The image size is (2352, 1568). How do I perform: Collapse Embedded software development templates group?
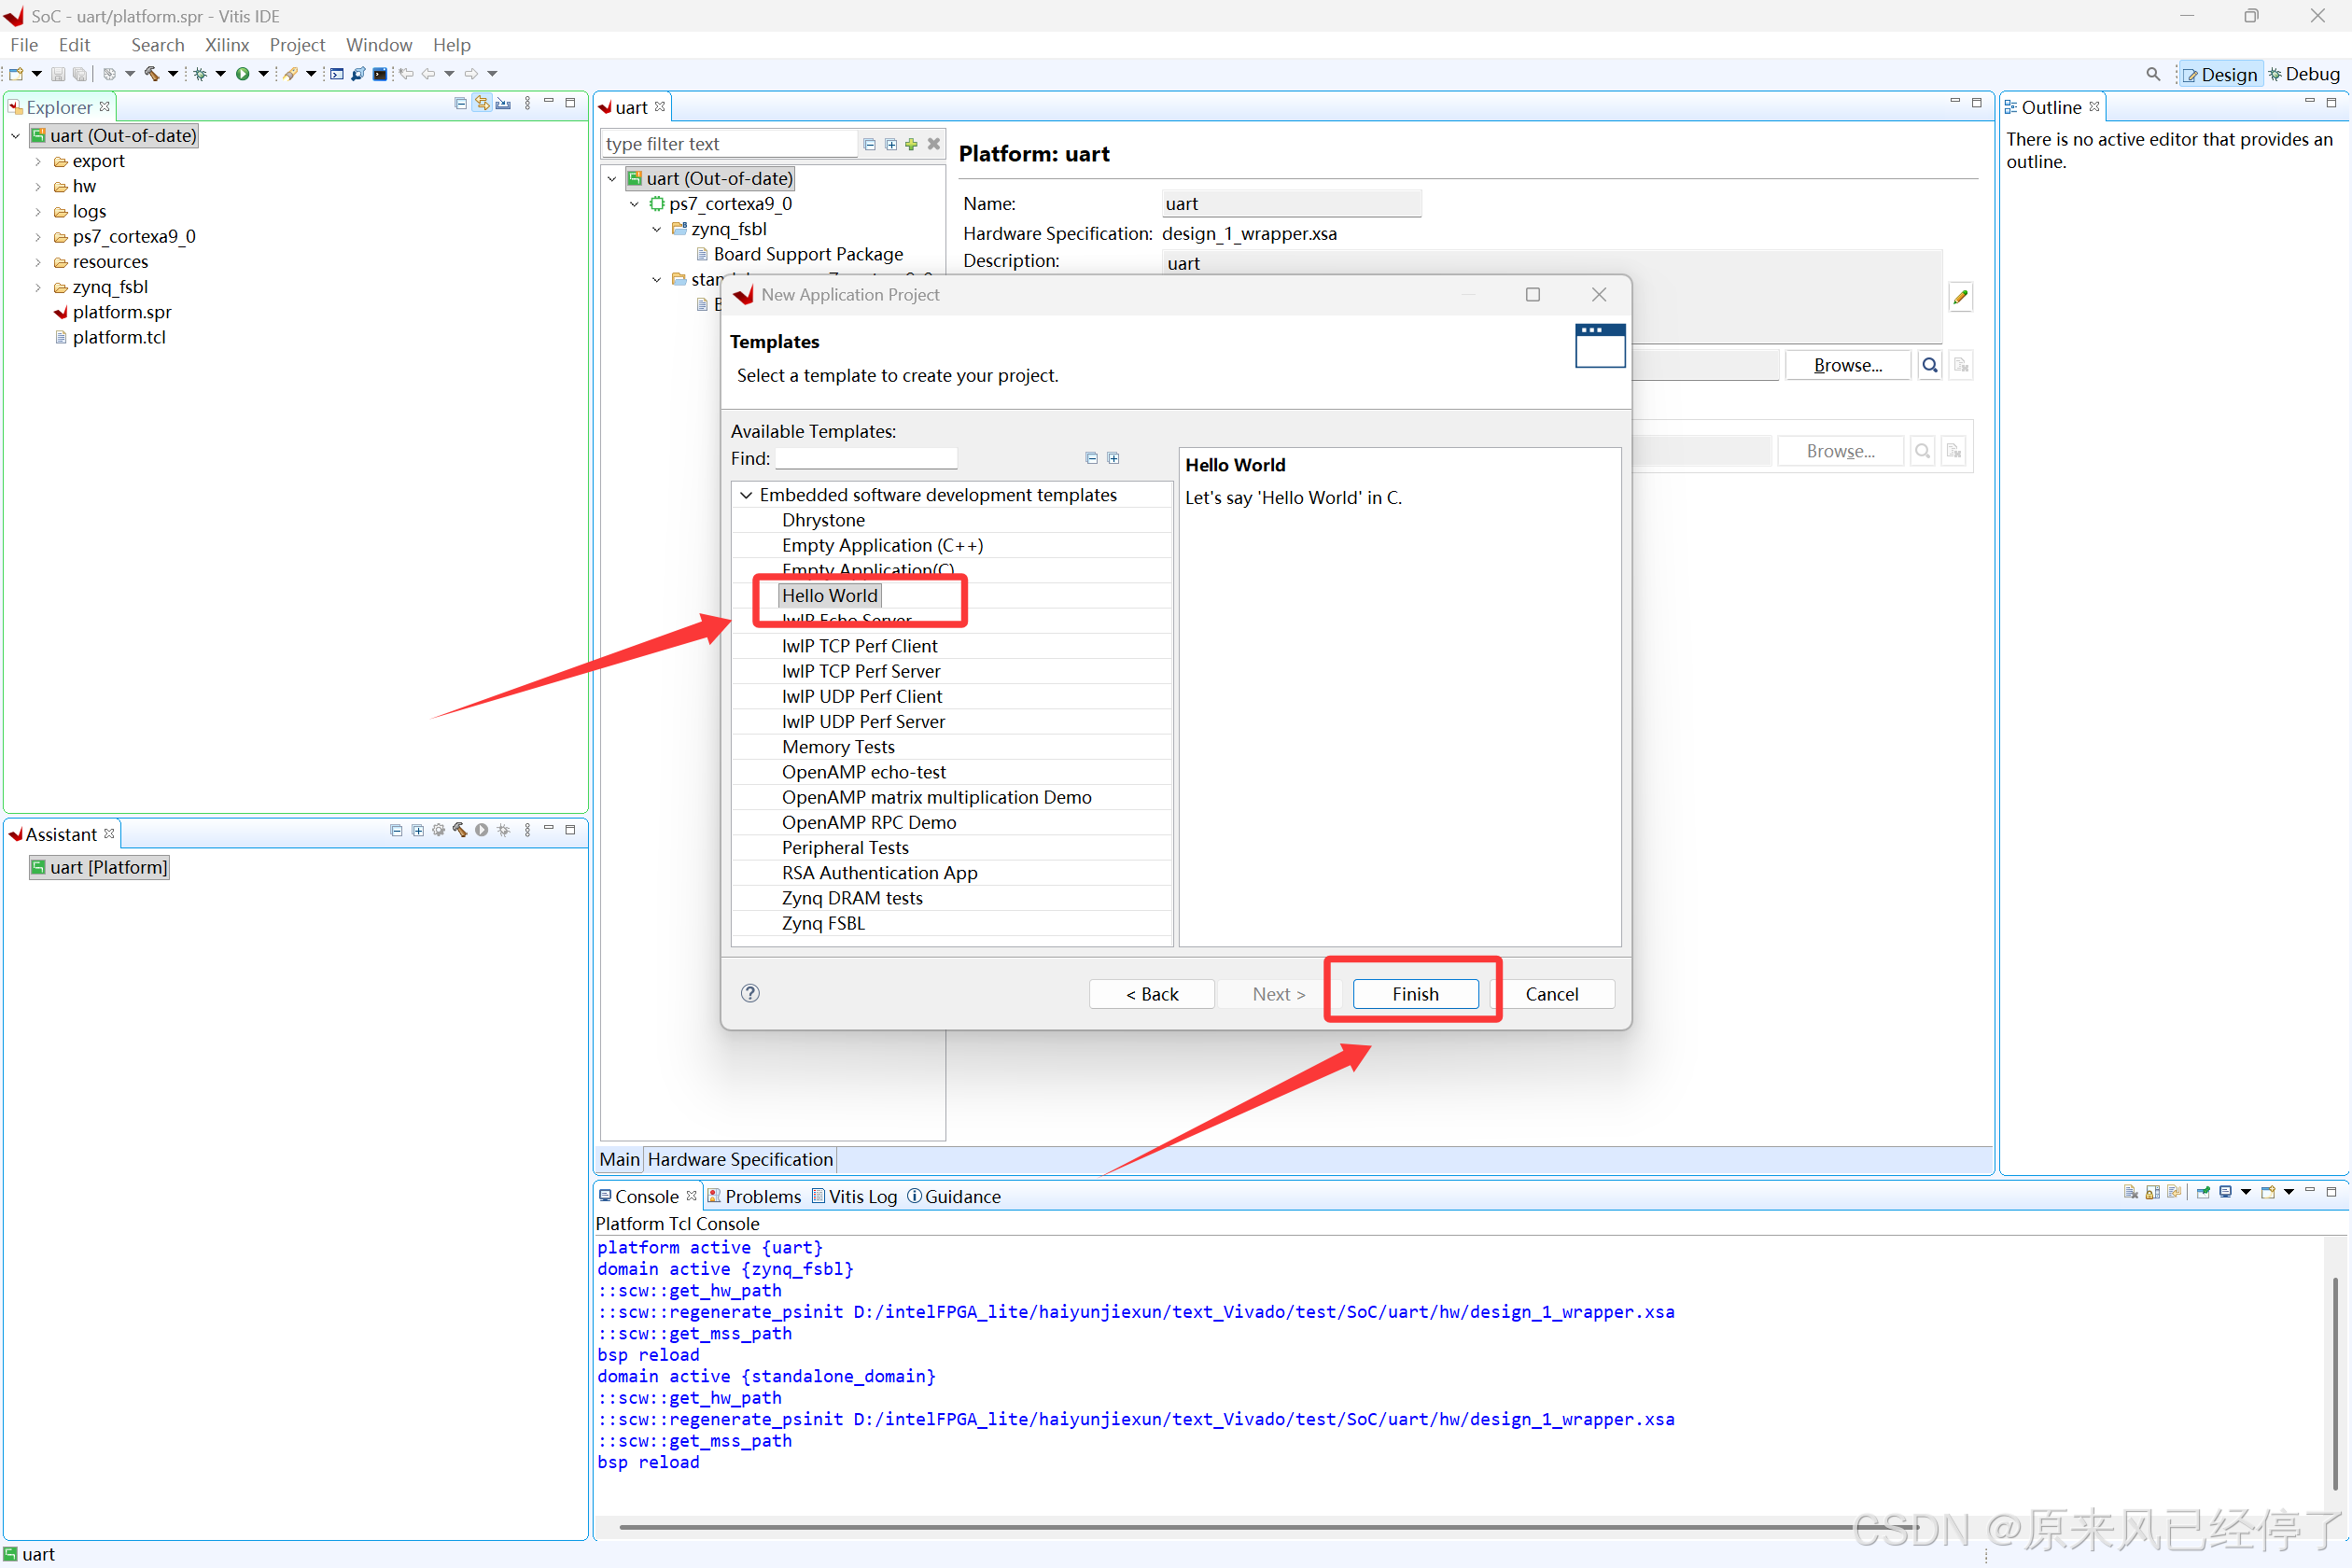[x=746, y=495]
